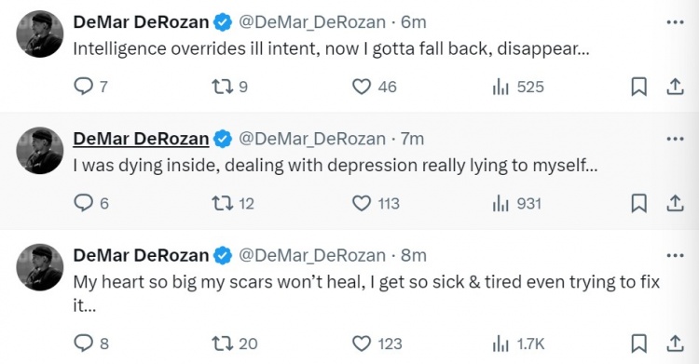This screenshot has width=699, height=364.
Task: Open more options on the 6m tweet
Action: click(x=675, y=21)
